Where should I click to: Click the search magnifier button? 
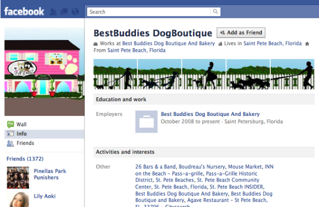click(x=215, y=11)
